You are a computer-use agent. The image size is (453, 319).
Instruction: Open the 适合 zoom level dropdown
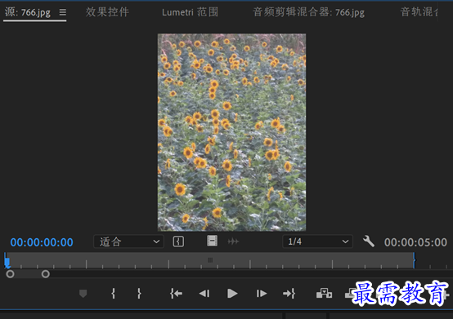(x=129, y=241)
